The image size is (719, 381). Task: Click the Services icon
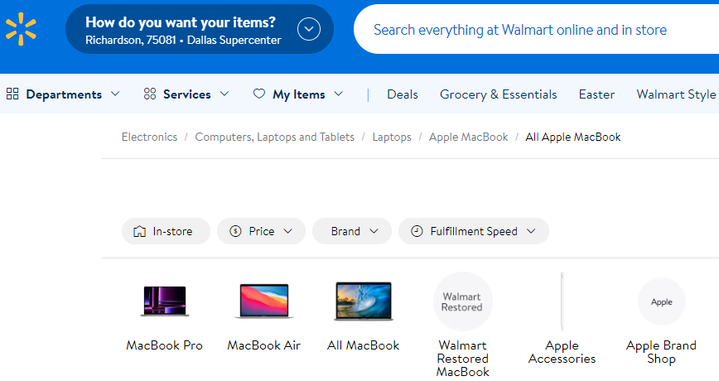click(150, 94)
